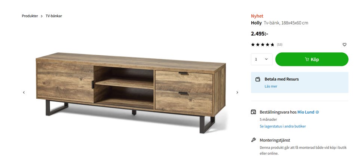Click the verified badge next to Mio Lund
Viewport: 359px width, 157px height.
pyautogui.click(x=317, y=112)
